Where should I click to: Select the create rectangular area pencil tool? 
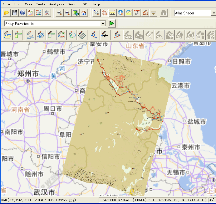[x=18, y=35]
